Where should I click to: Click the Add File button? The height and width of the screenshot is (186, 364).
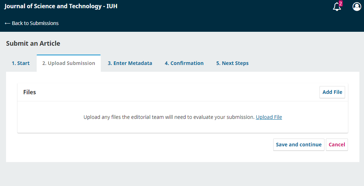[332, 92]
